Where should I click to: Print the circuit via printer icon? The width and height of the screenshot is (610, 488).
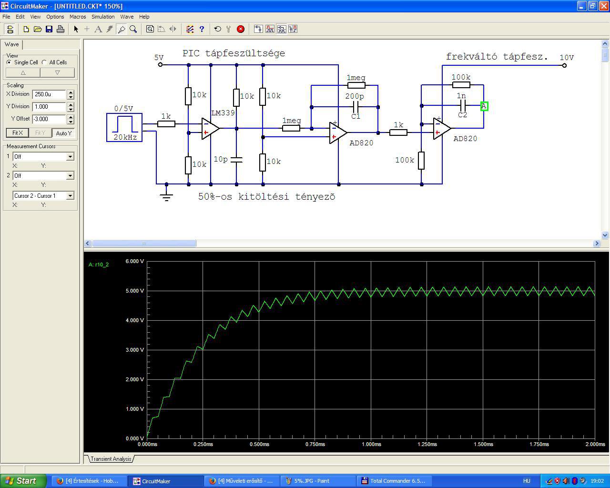61,29
